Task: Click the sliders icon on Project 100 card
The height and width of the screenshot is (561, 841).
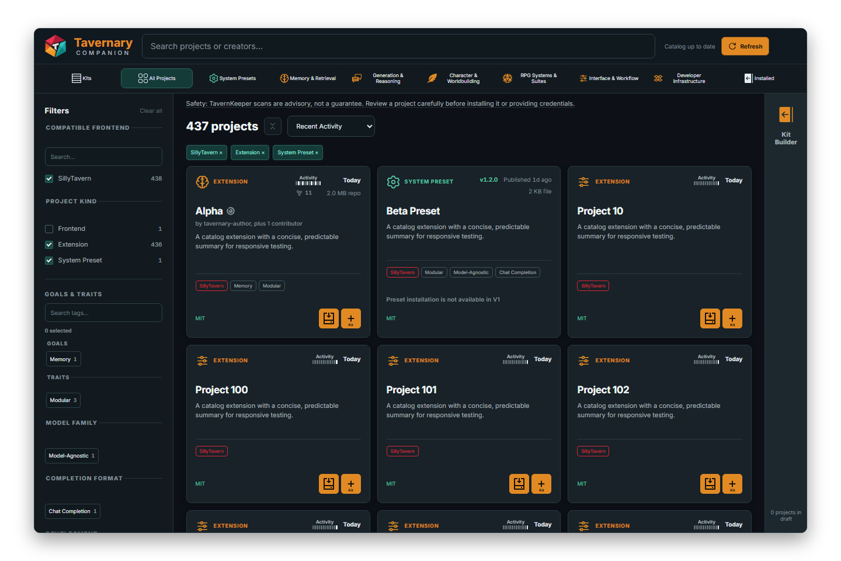Action: coord(202,361)
